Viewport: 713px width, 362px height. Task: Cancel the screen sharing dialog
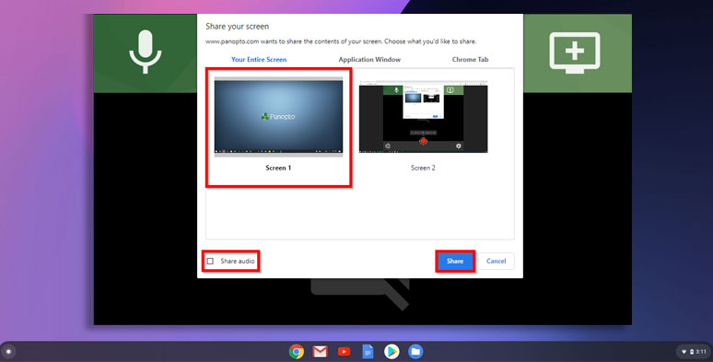(x=497, y=261)
